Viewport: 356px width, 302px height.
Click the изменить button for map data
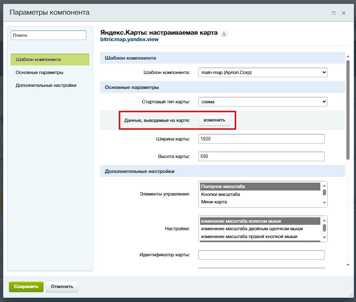[214, 120]
